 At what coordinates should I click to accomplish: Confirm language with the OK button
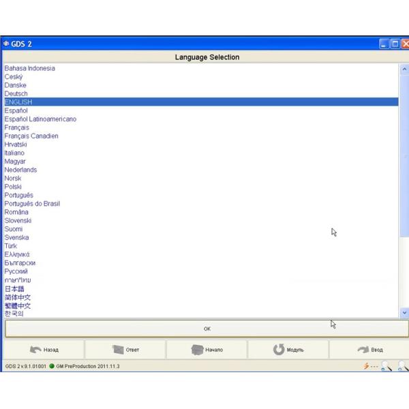pos(207,329)
